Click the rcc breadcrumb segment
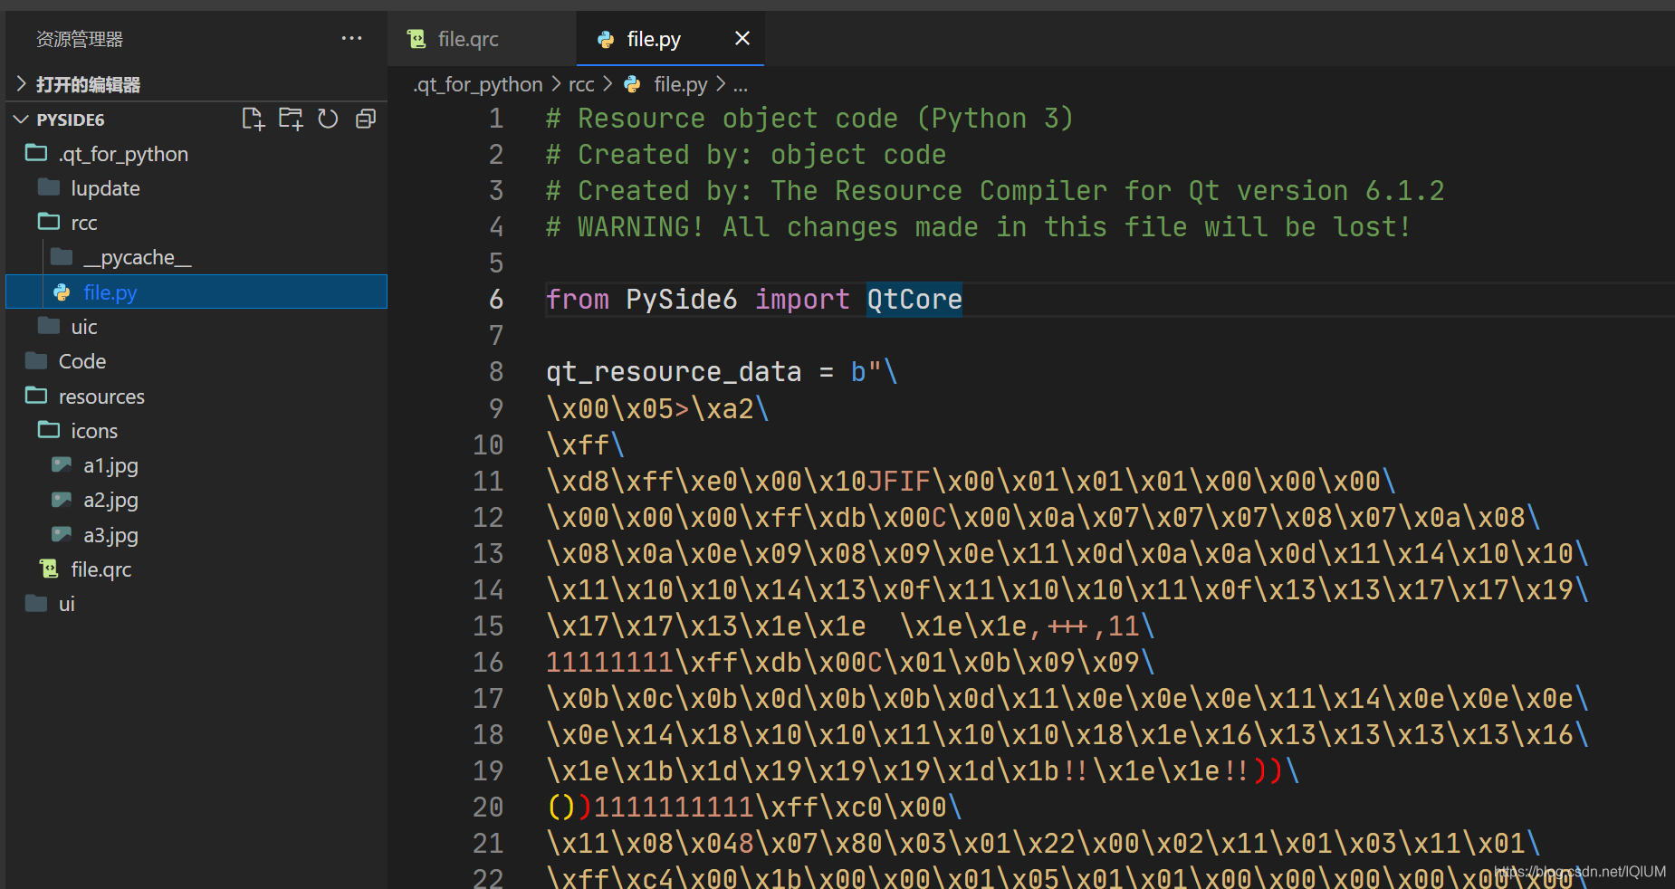Viewport: 1675px width, 889px height. point(581,84)
